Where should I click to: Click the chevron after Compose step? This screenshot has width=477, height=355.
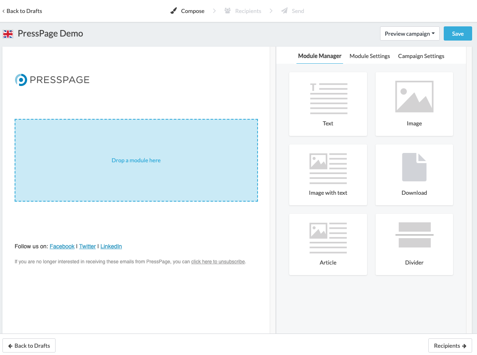coord(214,11)
